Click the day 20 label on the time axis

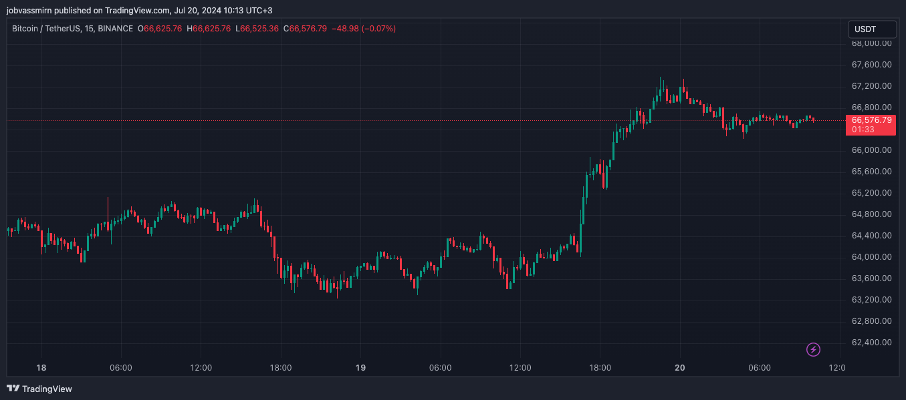680,368
